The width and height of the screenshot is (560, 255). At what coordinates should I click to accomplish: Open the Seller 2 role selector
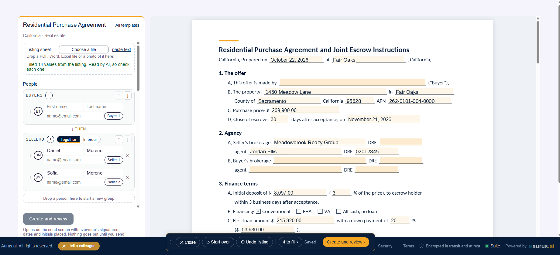click(114, 182)
